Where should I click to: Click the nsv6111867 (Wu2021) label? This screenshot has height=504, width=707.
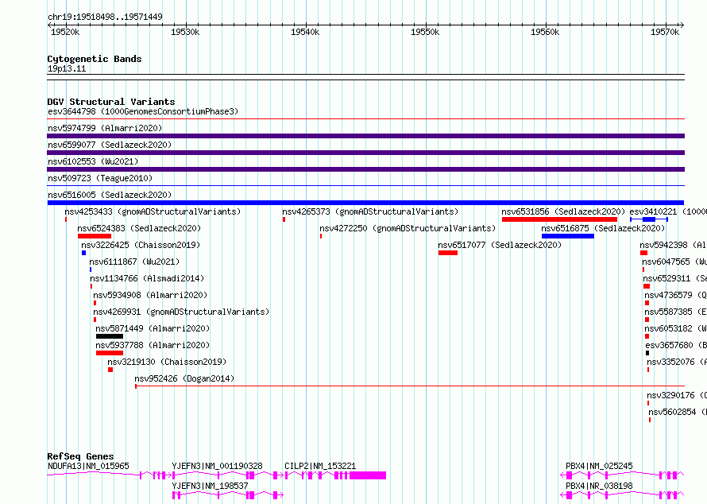[x=134, y=262]
